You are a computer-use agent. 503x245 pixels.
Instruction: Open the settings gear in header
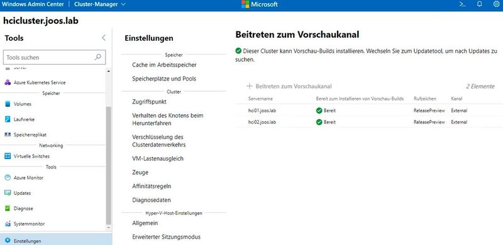[496, 4]
